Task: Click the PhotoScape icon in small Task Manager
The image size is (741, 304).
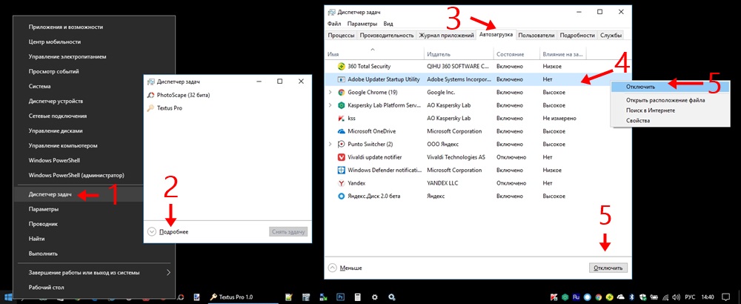Action: (x=150, y=95)
